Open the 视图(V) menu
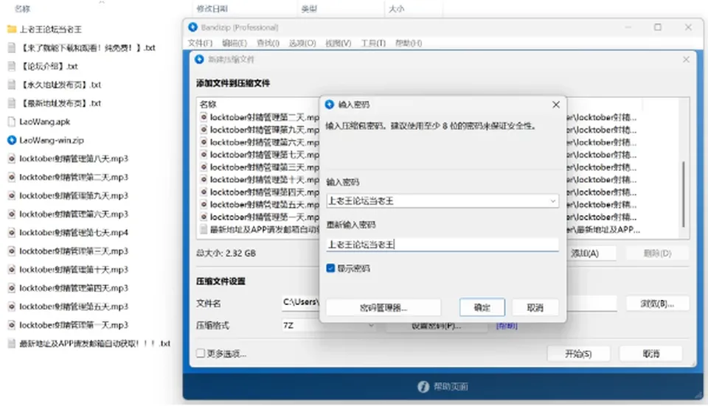The image size is (708, 406). pos(339,43)
